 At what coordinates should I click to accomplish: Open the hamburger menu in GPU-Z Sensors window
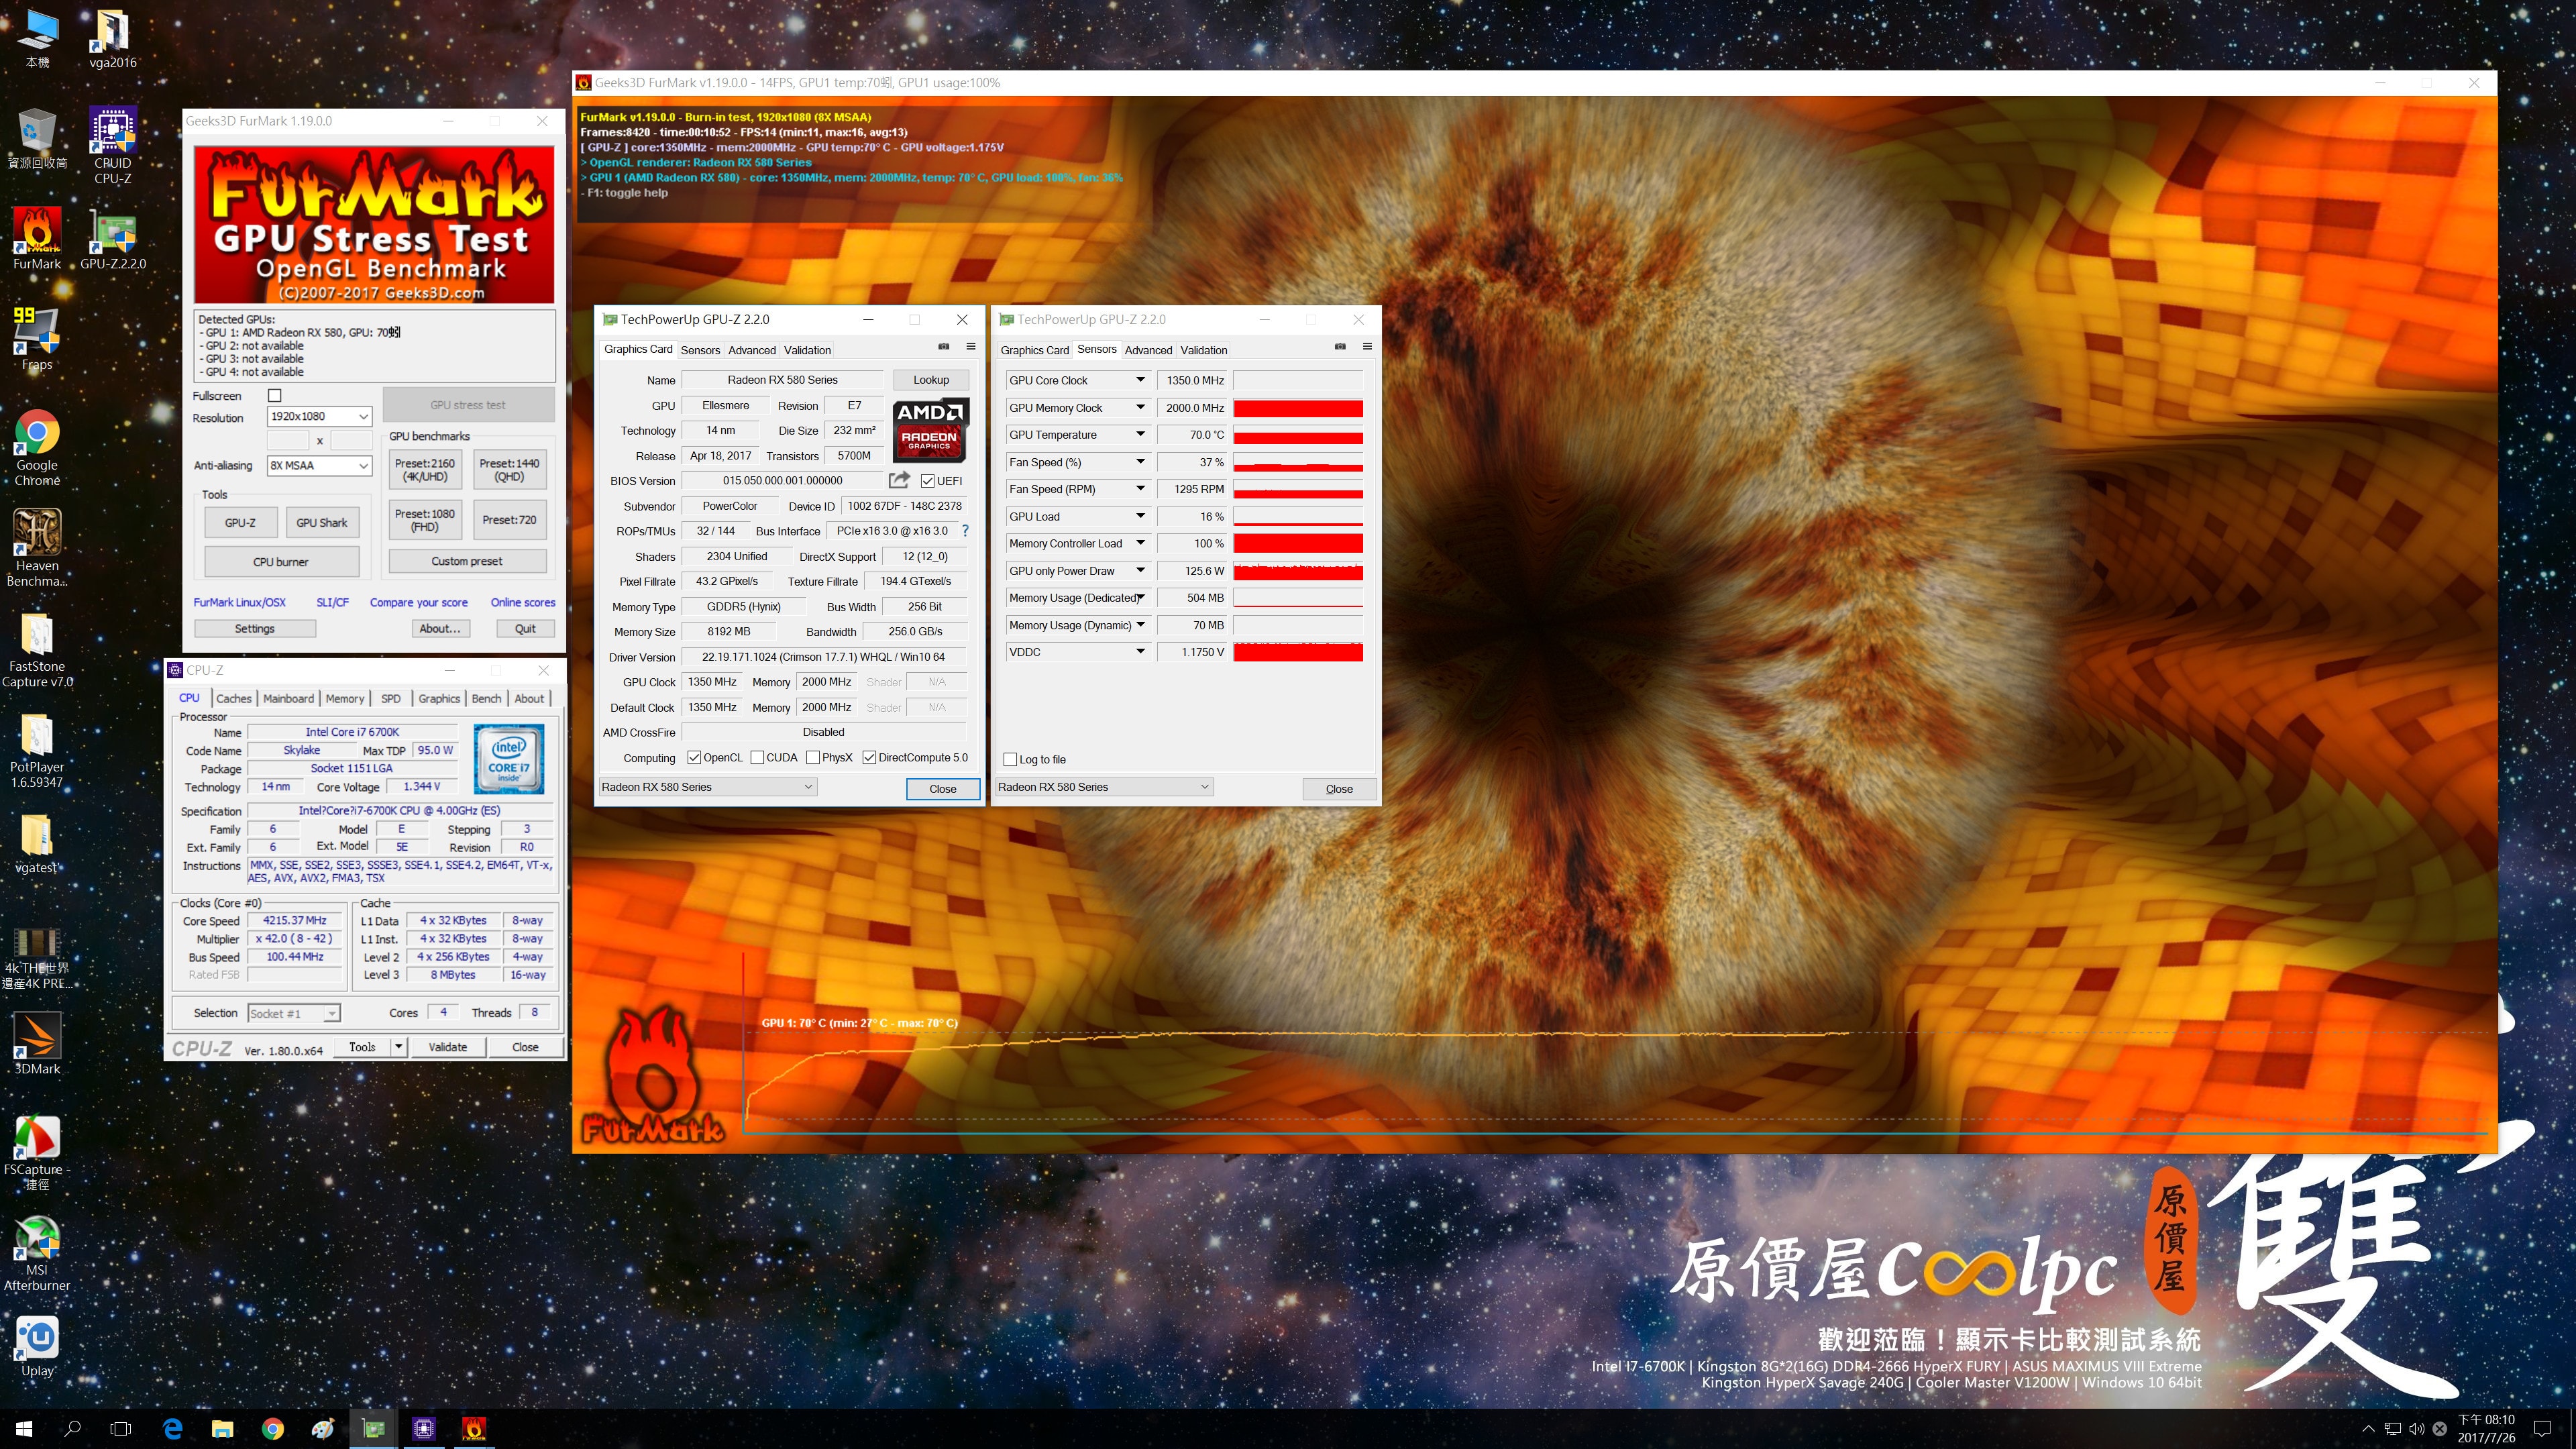[x=1367, y=347]
